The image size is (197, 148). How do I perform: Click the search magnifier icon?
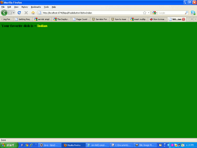tap(186, 13)
